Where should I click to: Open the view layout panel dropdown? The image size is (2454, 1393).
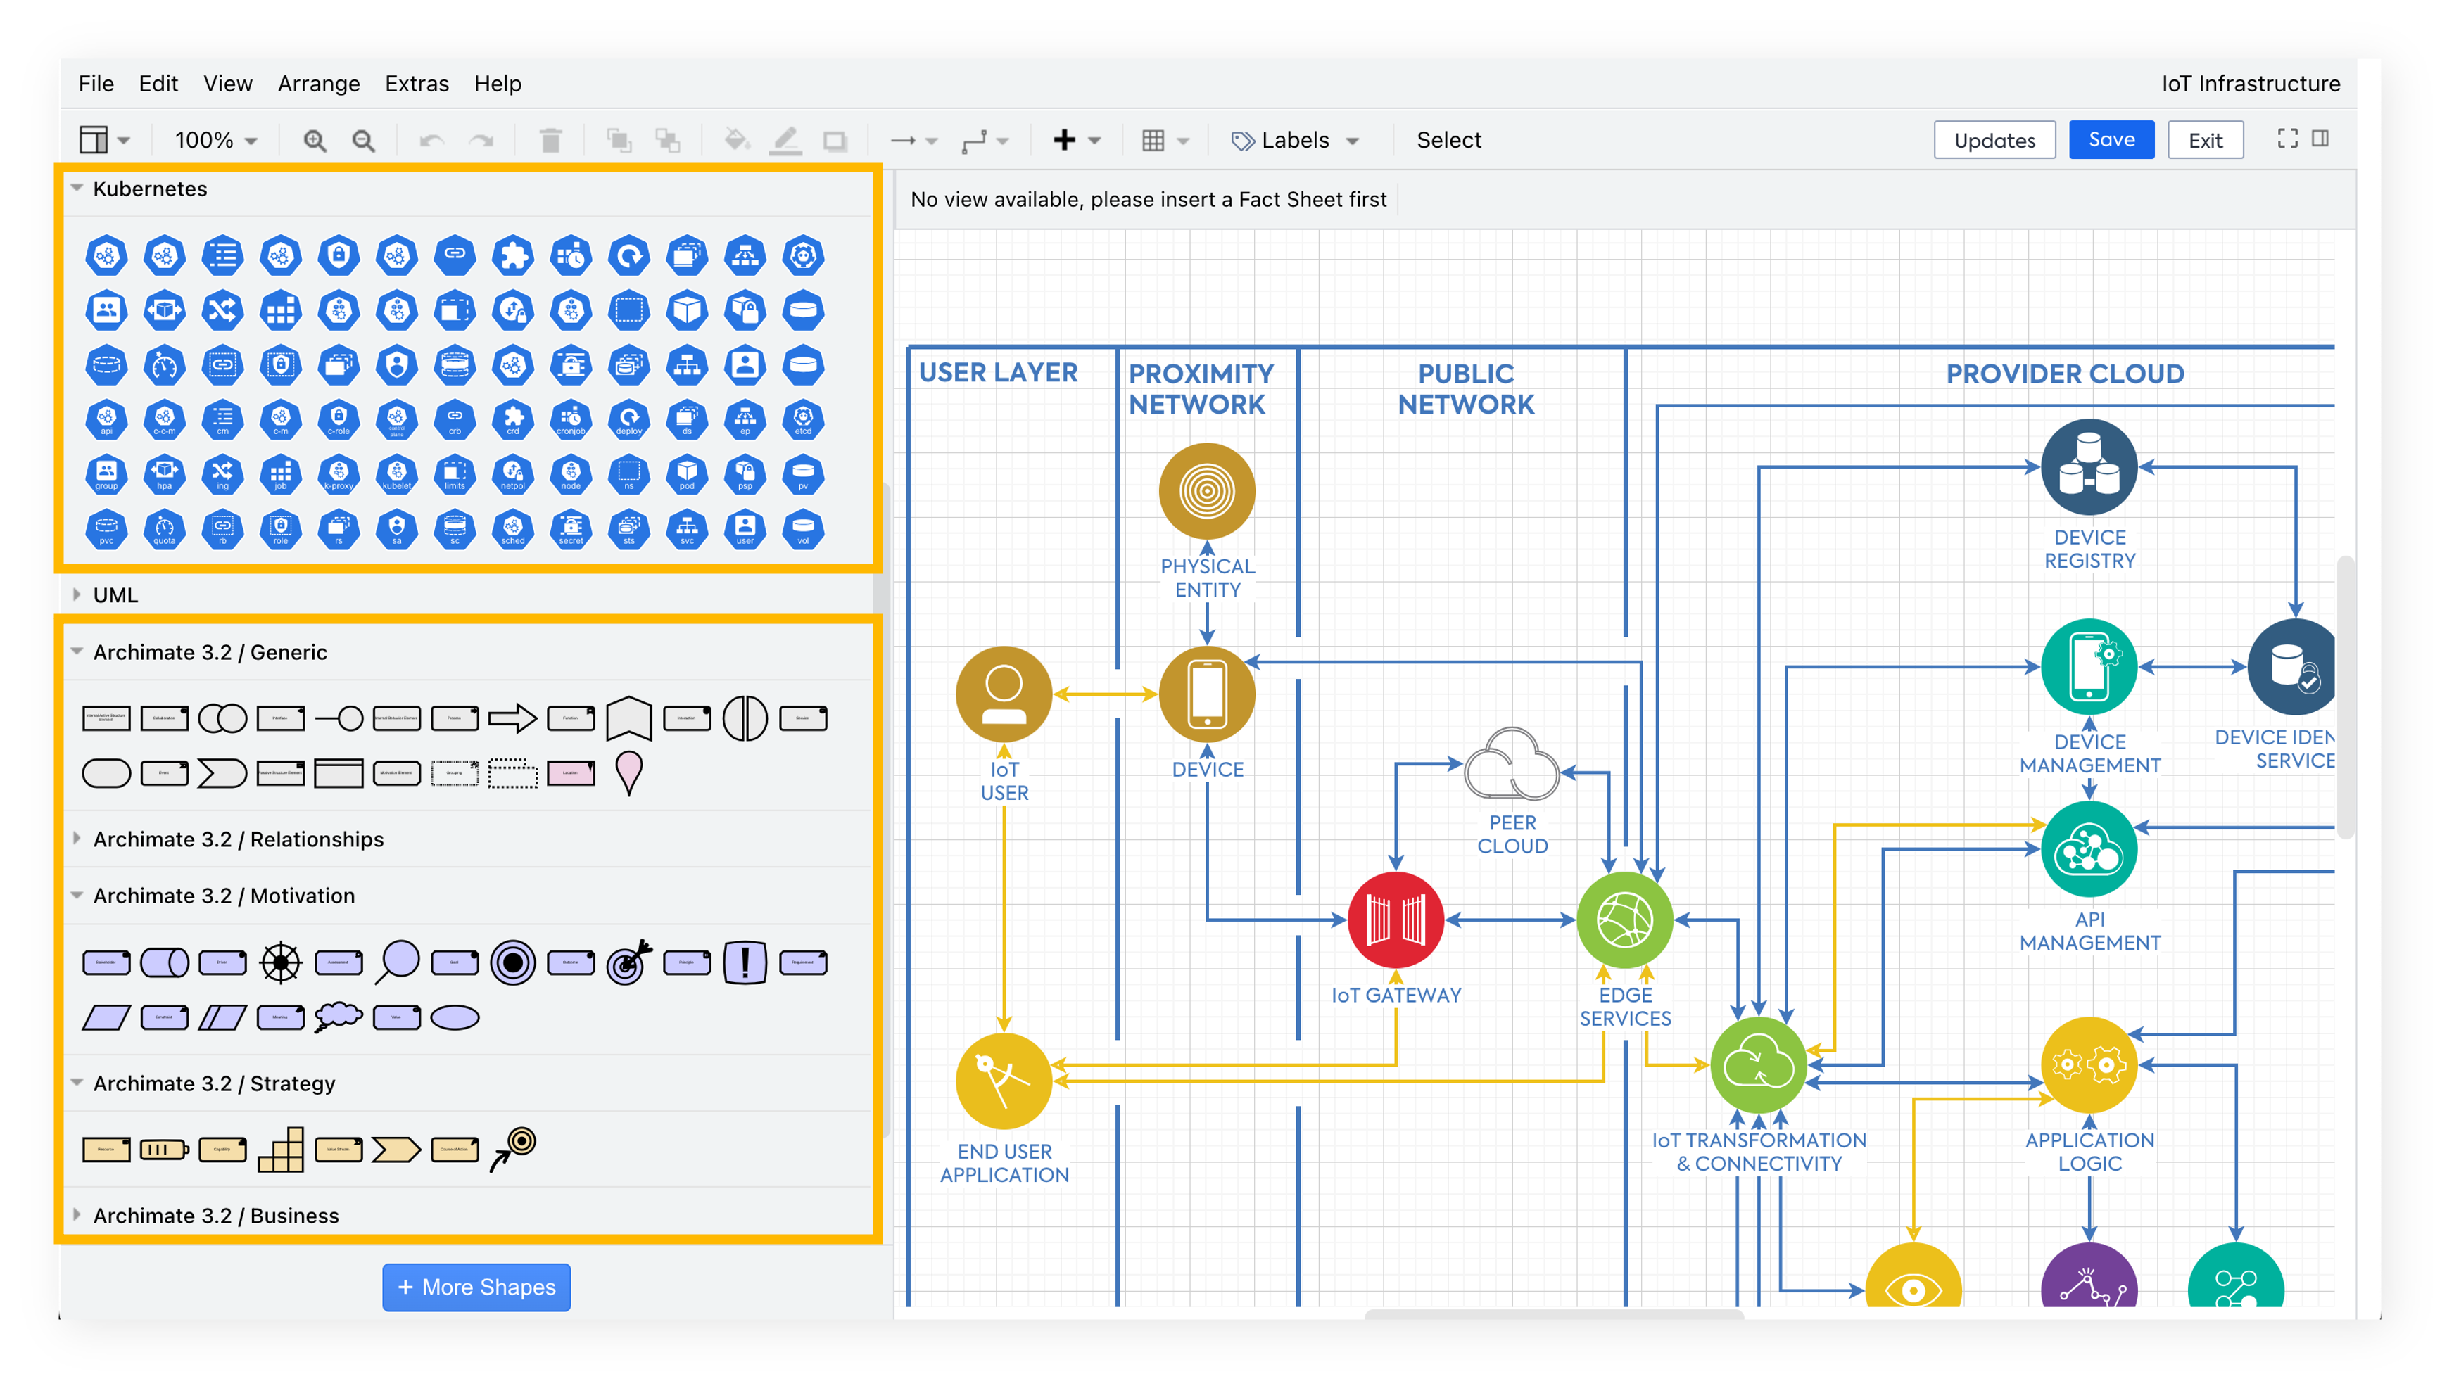pyautogui.click(x=104, y=141)
